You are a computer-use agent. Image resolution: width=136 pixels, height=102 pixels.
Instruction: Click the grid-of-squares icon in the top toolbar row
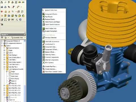[16, 2]
